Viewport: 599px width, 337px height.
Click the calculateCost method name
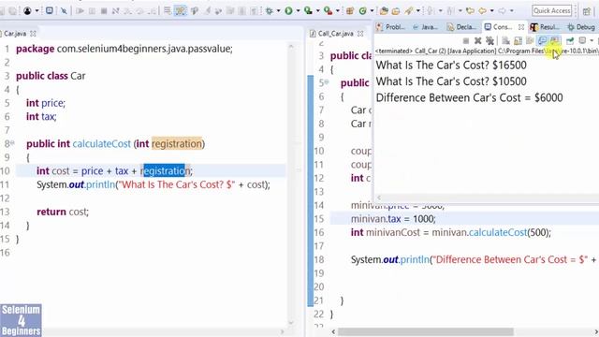click(x=102, y=143)
